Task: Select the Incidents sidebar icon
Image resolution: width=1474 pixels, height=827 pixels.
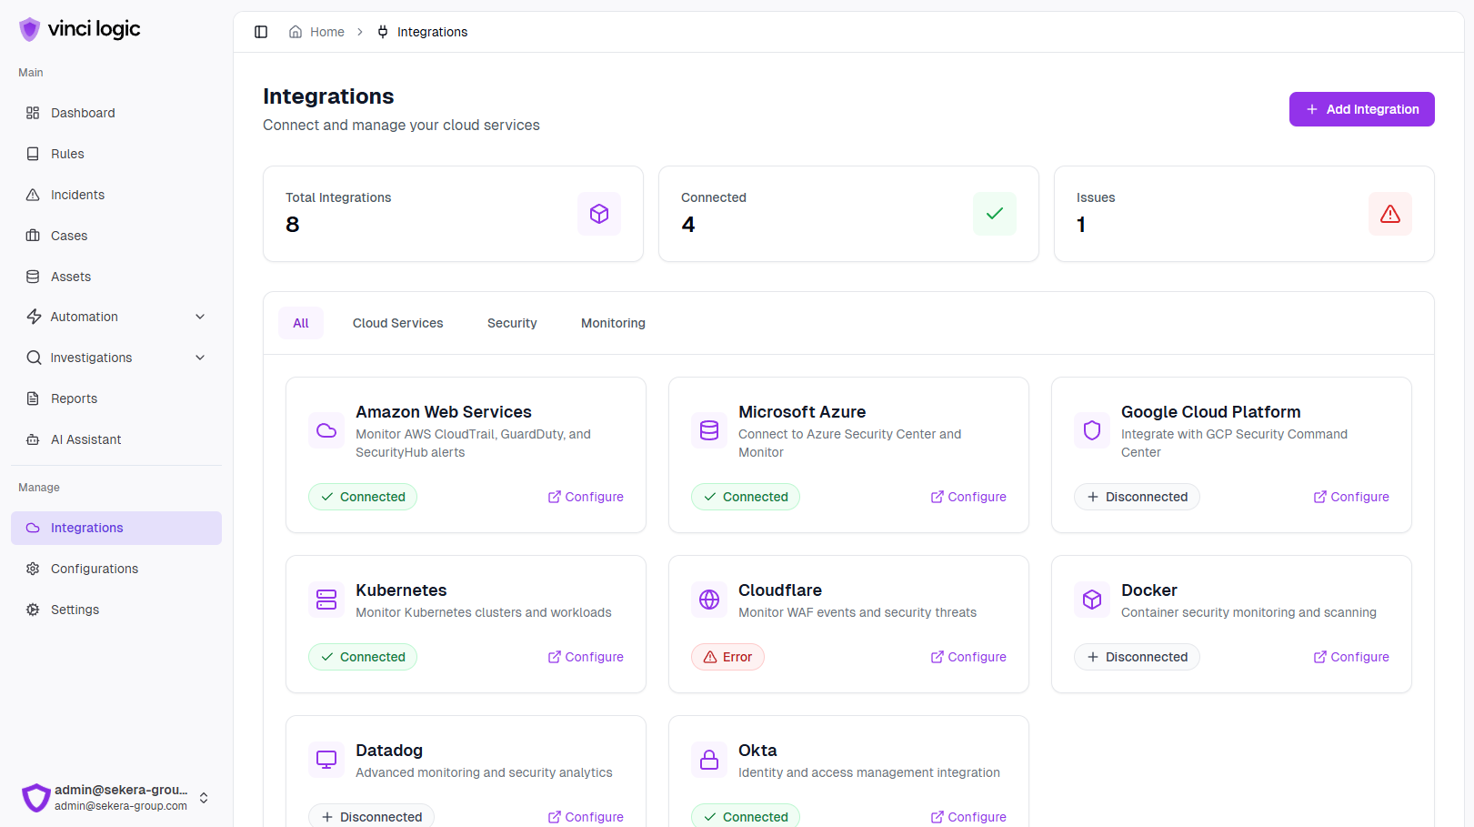Action: 33,195
